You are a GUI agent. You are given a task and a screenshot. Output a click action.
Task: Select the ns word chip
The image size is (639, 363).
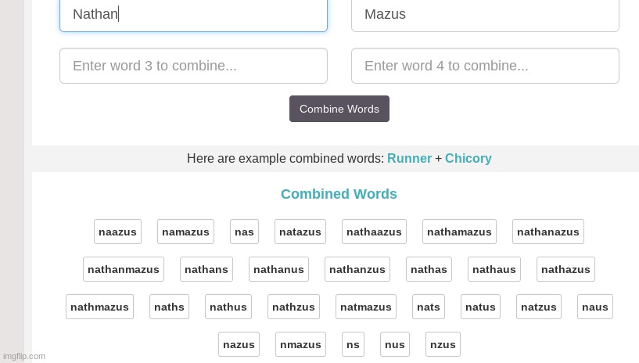pos(353,344)
